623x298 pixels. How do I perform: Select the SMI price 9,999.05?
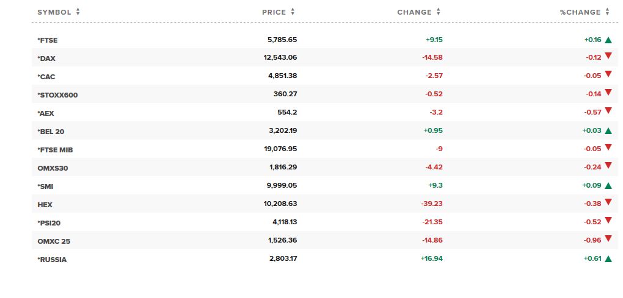click(282, 185)
